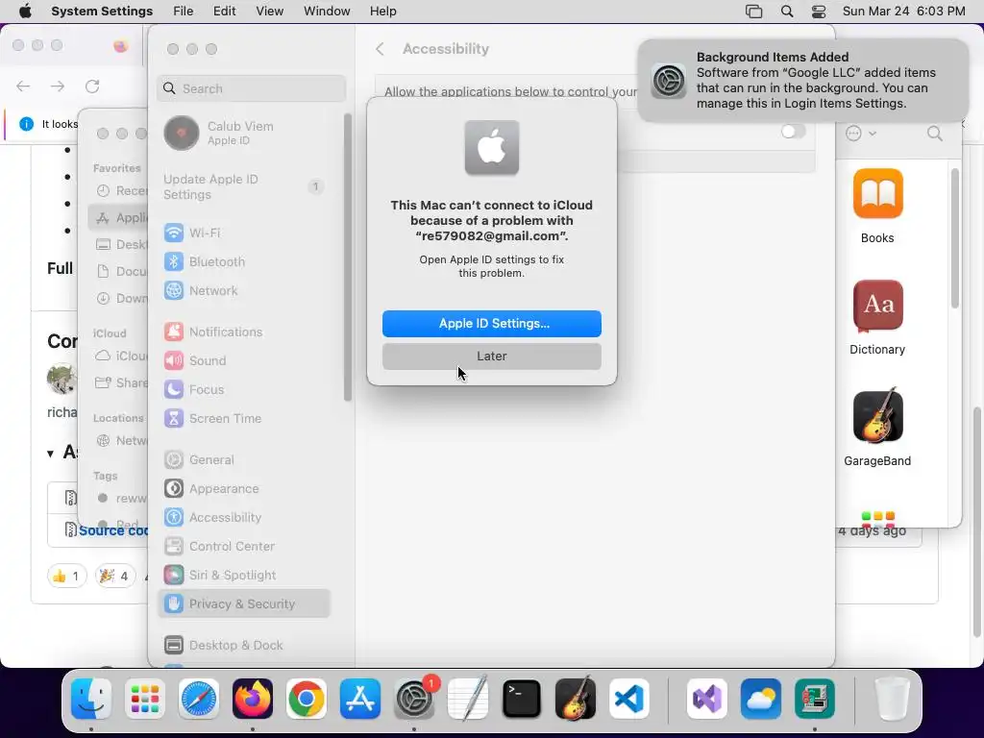
Task: Open Visual Studio from the Dock
Action: point(707,699)
